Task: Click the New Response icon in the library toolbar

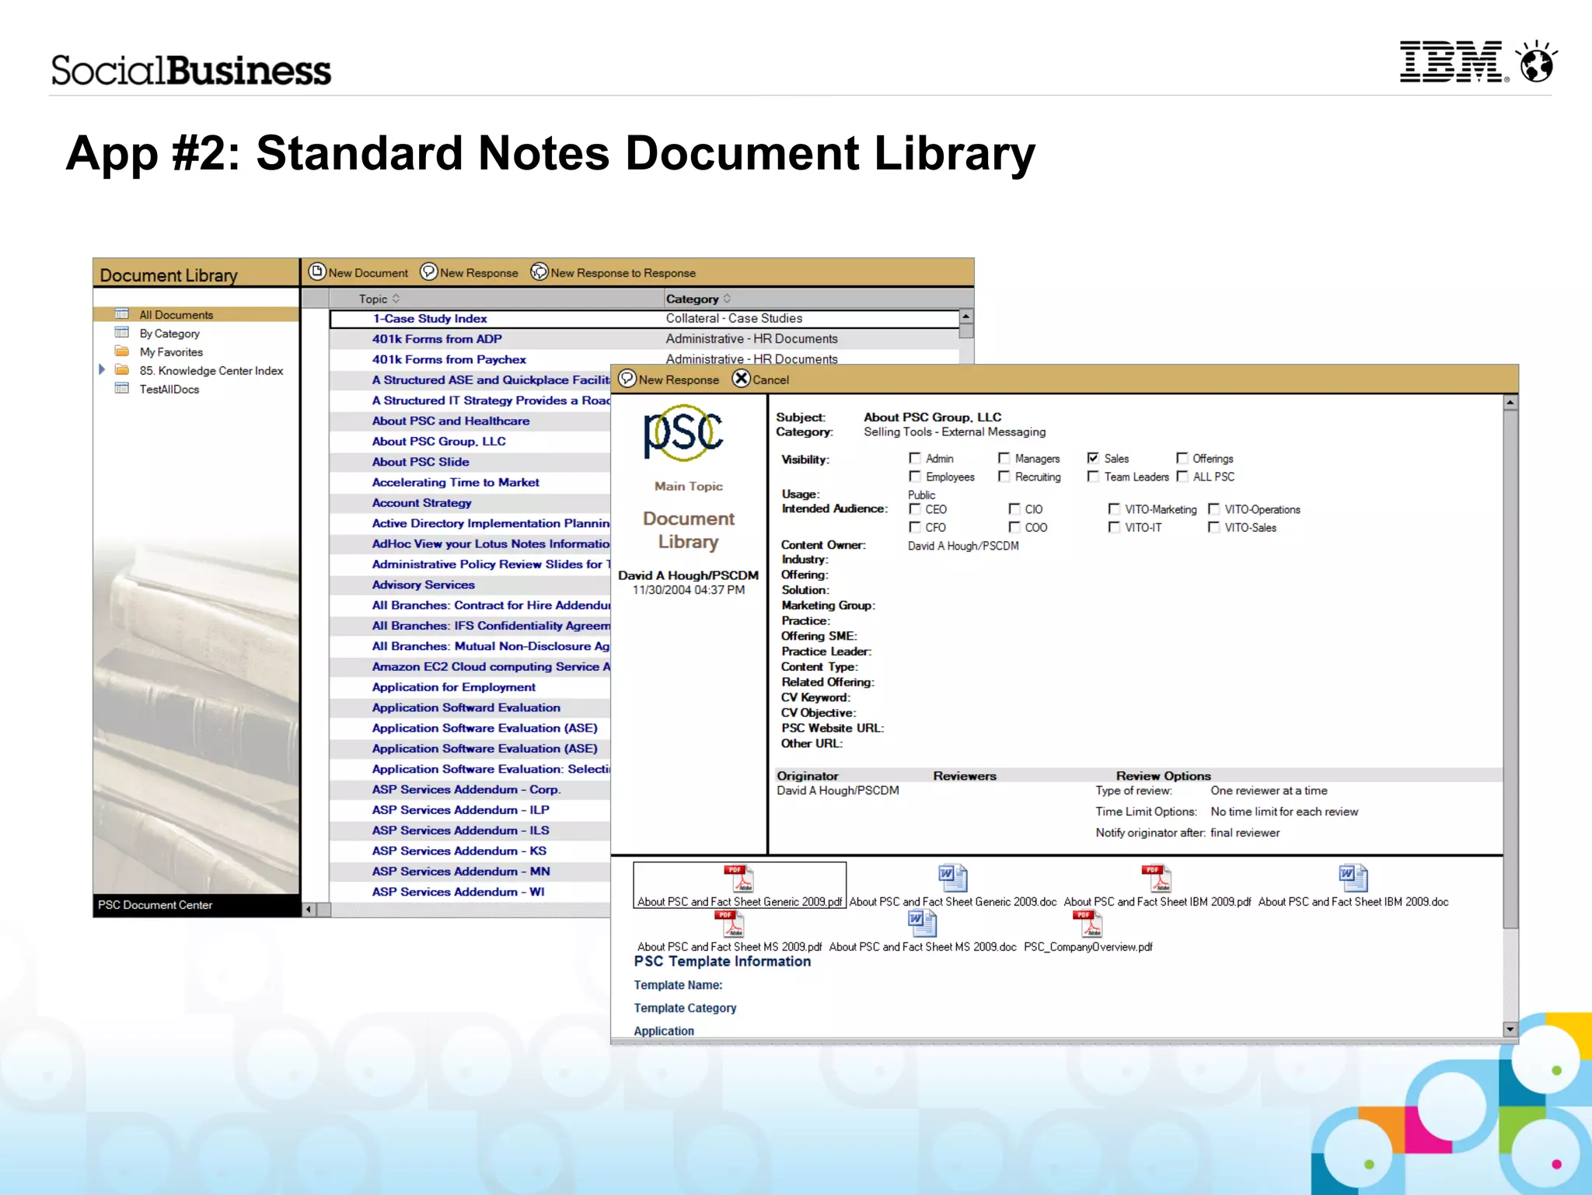Action: coord(429,272)
